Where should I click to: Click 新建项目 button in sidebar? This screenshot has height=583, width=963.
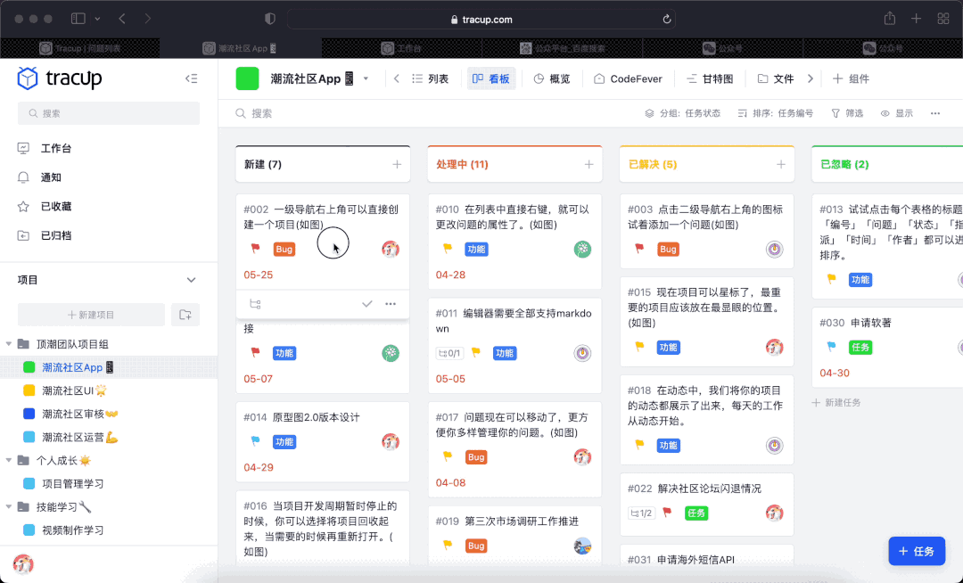pos(91,315)
